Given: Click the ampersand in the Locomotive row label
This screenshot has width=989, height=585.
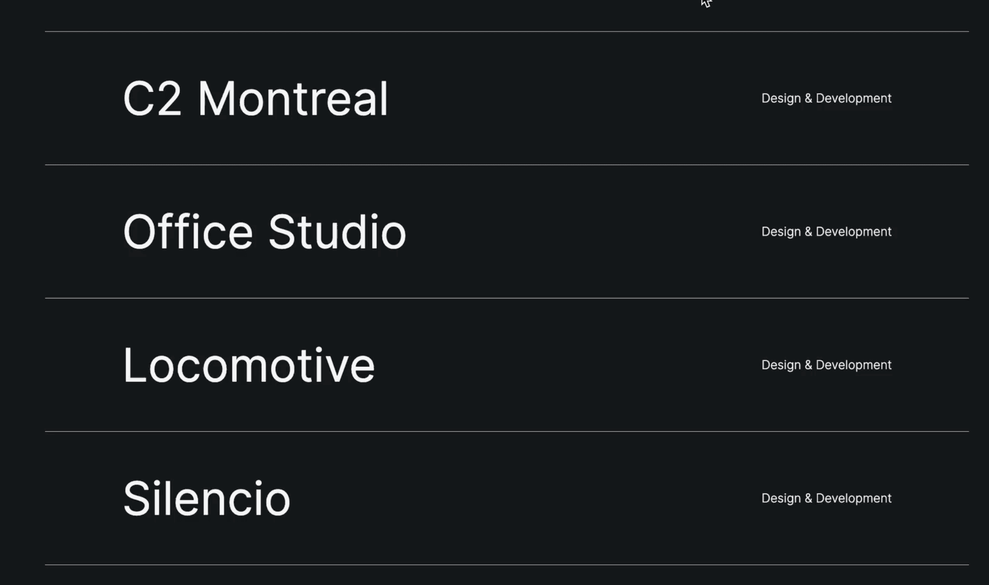Looking at the screenshot, I should point(808,365).
